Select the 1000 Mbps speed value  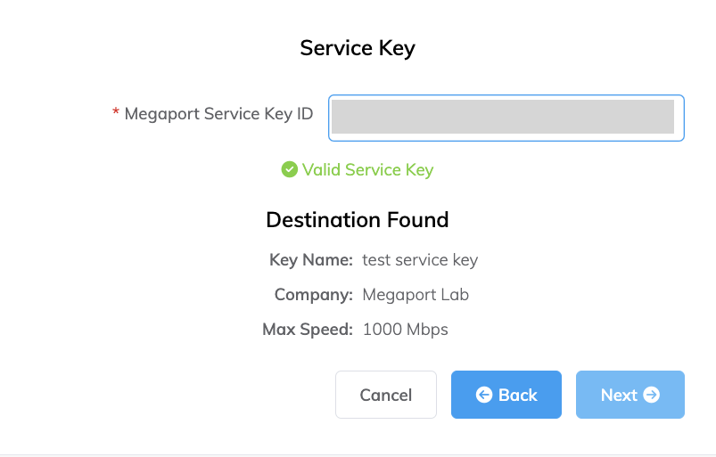pyautogui.click(x=406, y=330)
